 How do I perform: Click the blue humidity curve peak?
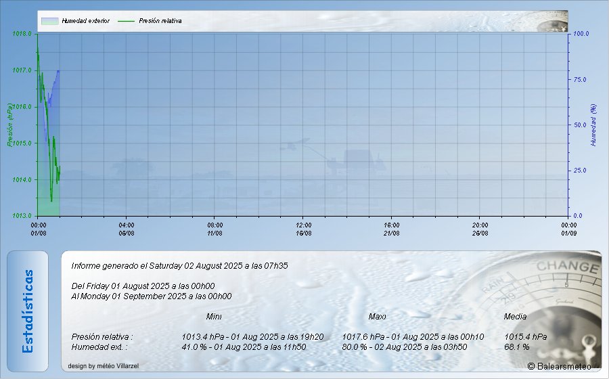pyautogui.click(x=58, y=71)
